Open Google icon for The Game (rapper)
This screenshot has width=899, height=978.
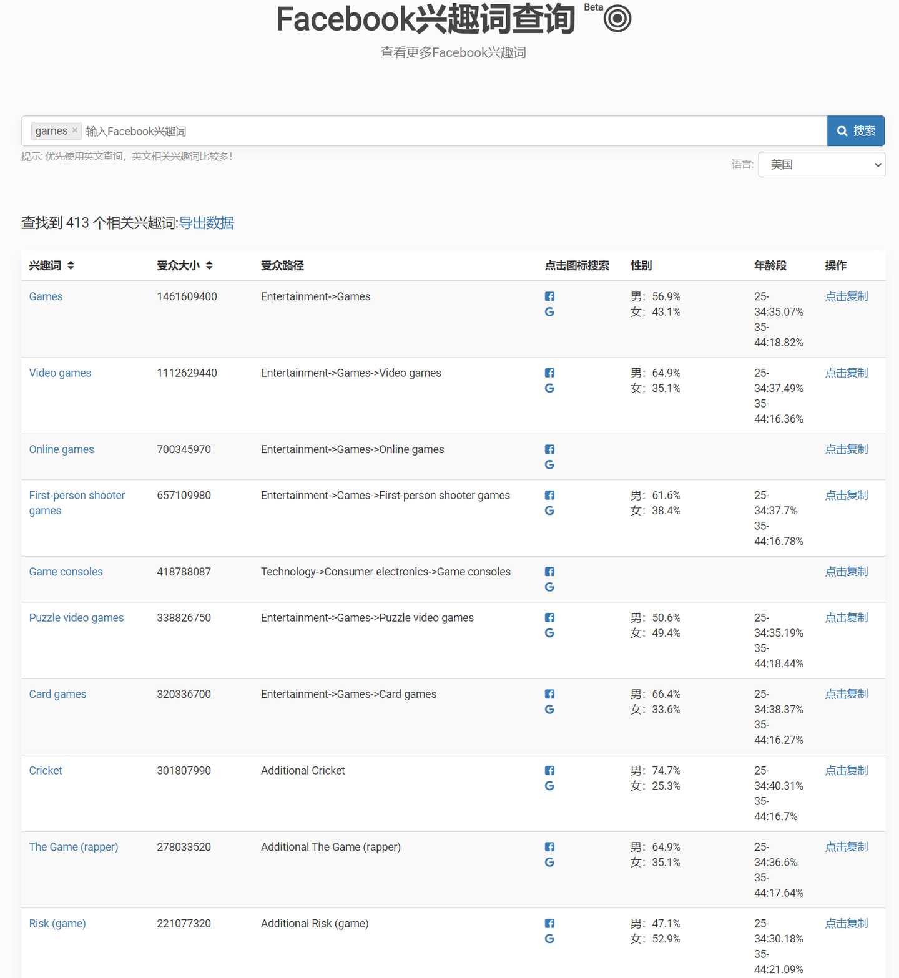point(549,863)
